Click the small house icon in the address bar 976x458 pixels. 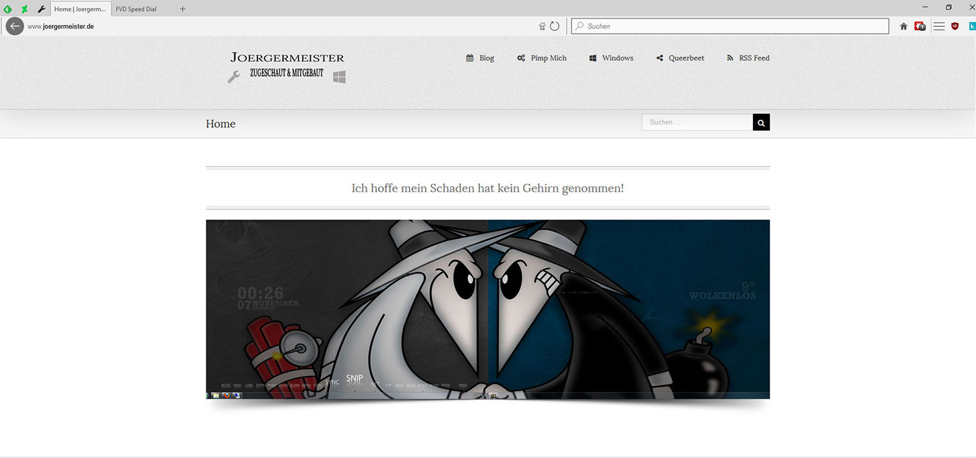(x=542, y=26)
